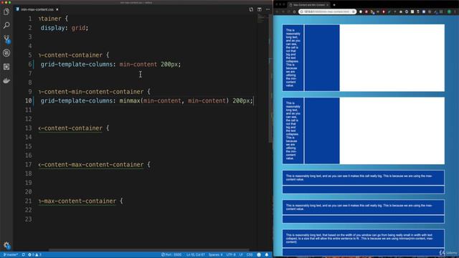Click the 'minmax(' function on line 10

[131, 100]
